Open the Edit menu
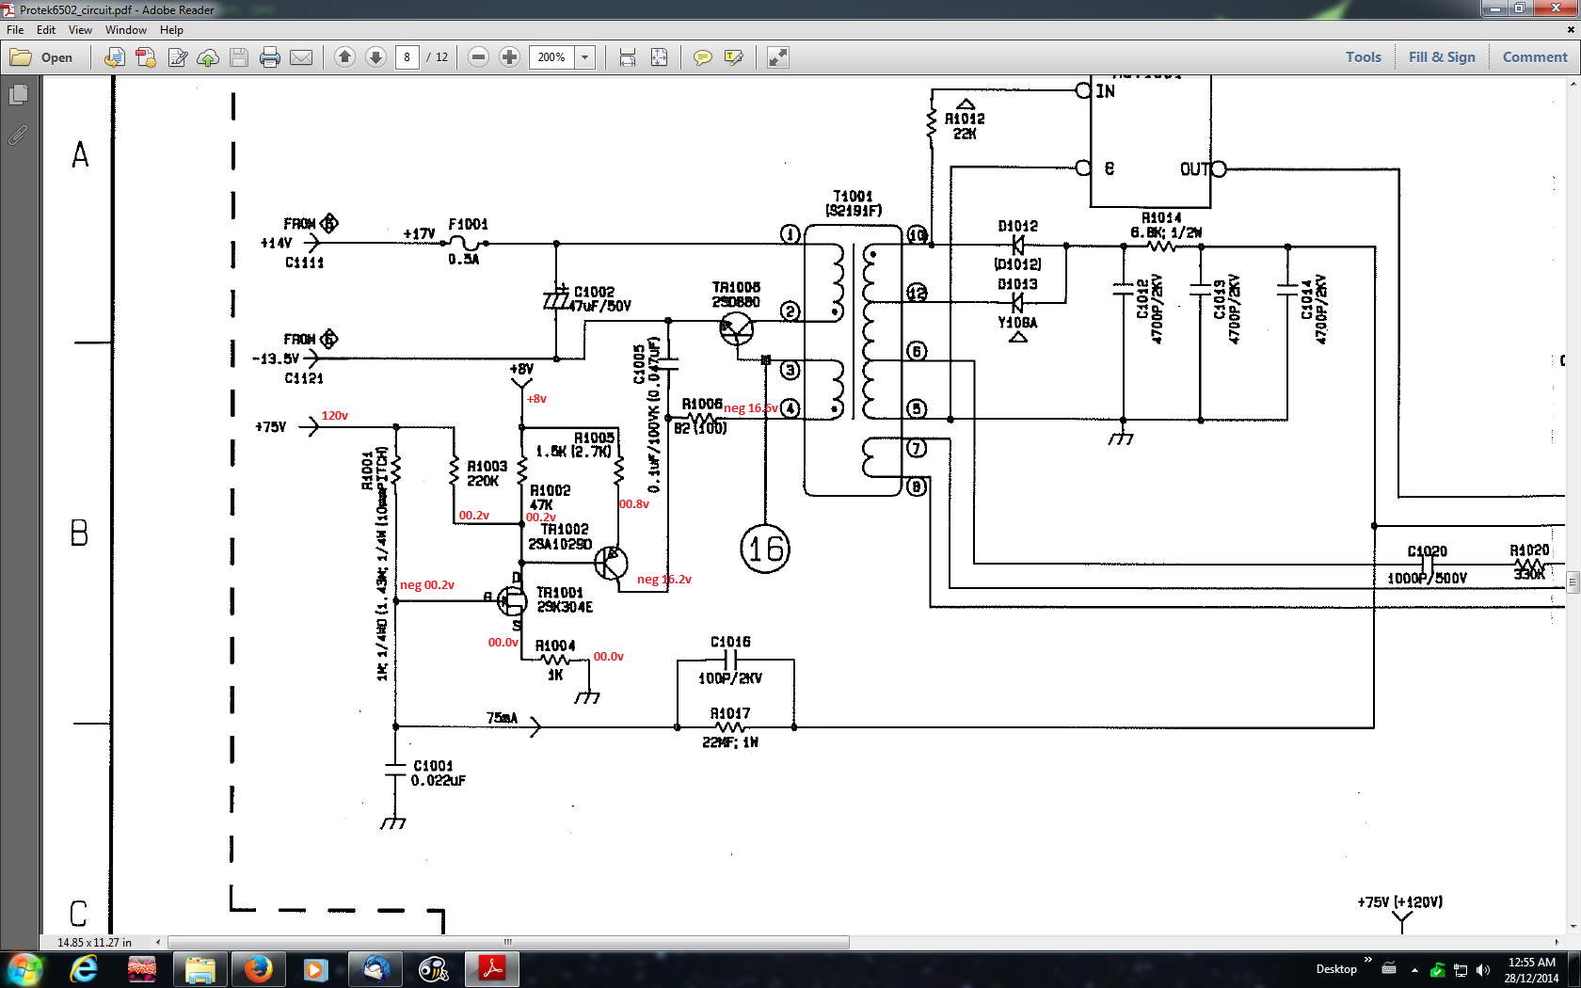1581x988 pixels. coord(46,30)
